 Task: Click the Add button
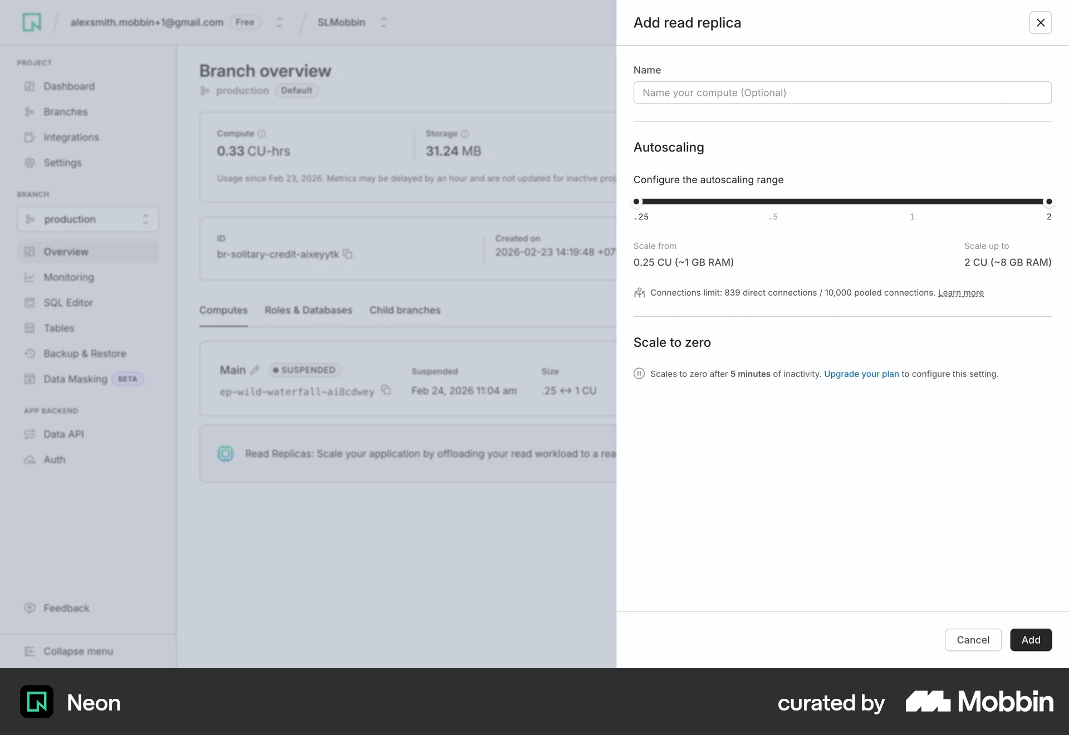[x=1031, y=640]
